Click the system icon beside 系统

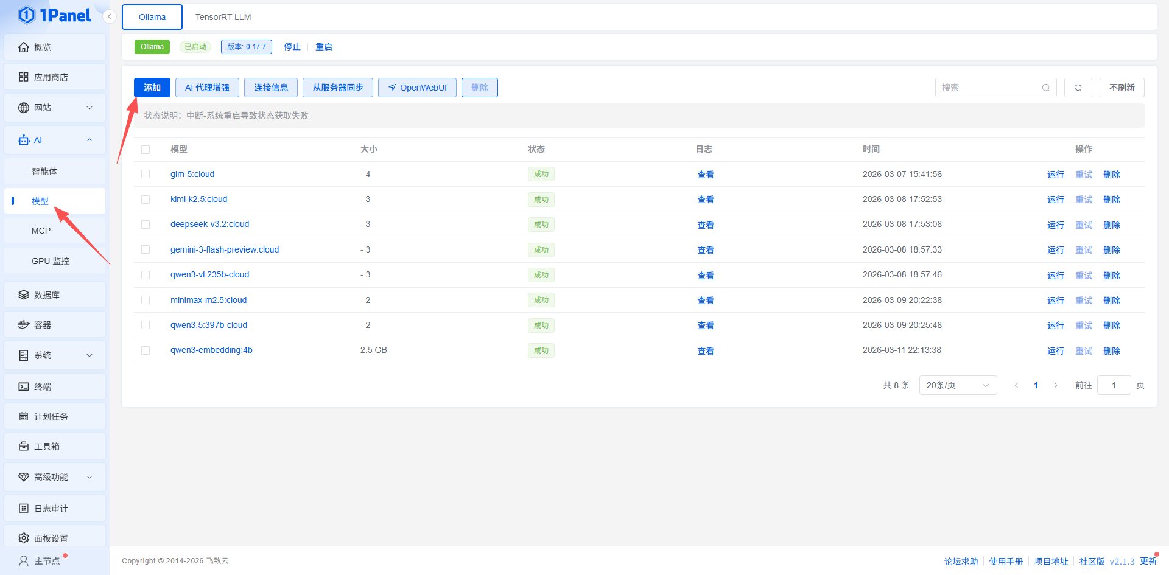pyautogui.click(x=24, y=355)
